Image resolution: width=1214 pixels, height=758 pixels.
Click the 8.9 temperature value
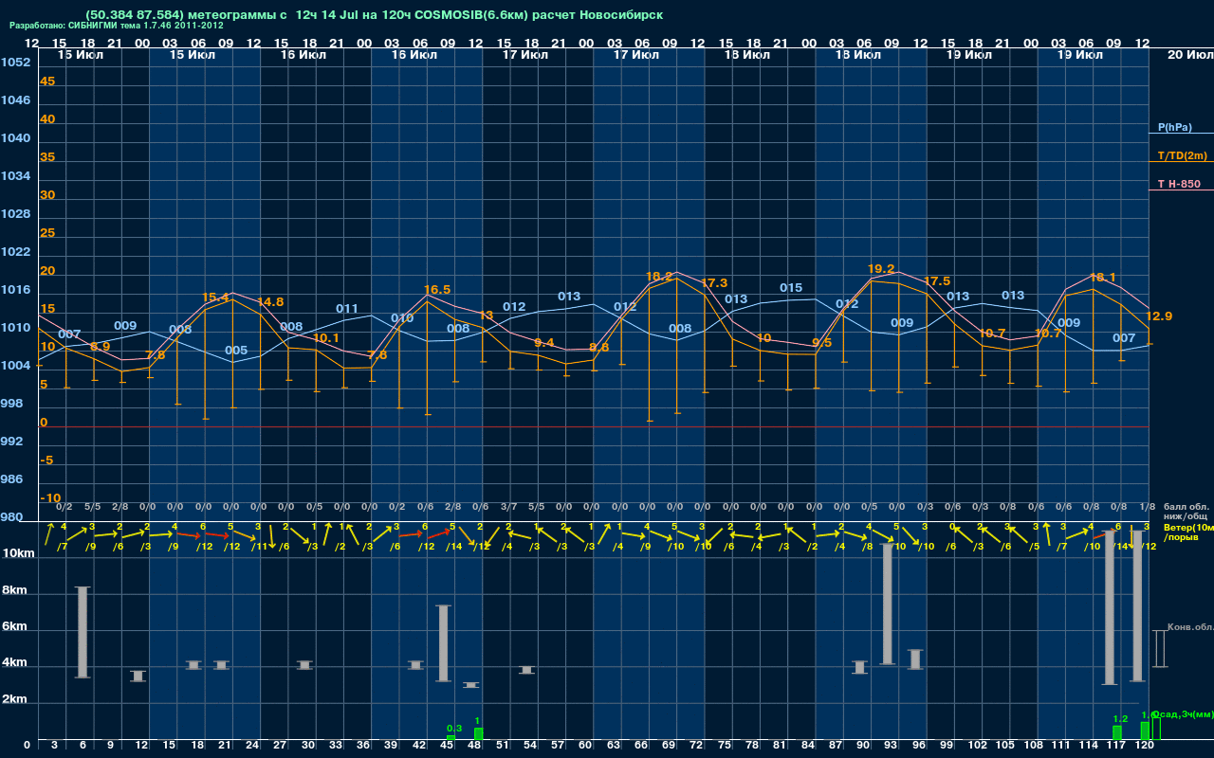click(101, 347)
